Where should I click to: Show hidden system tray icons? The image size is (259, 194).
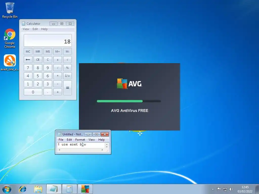coord(213,189)
